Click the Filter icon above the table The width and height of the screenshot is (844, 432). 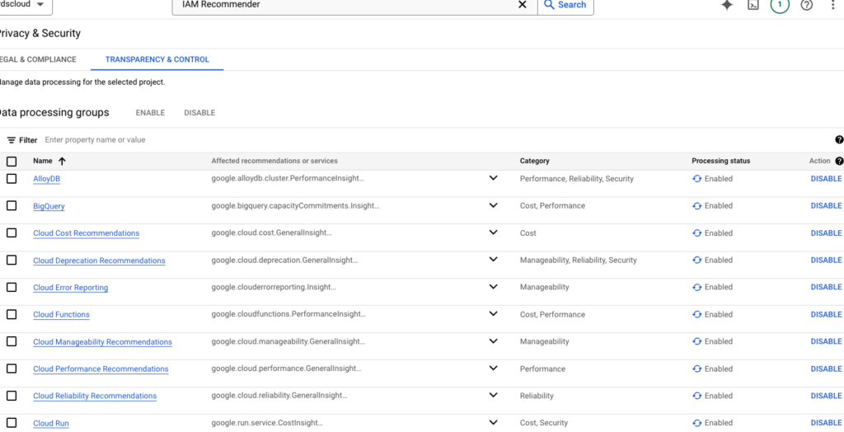coord(12,140)
